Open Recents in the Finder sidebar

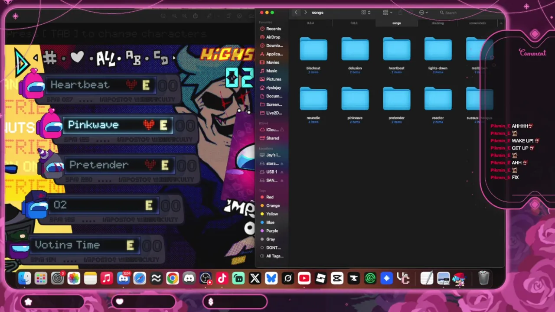point(270,29)
